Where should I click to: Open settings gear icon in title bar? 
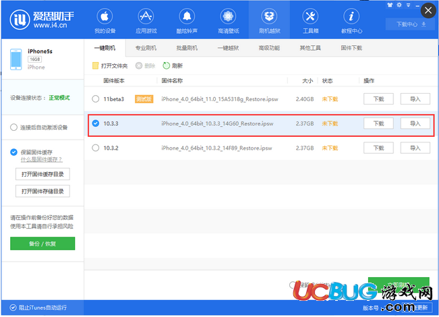tap(399, 5)
